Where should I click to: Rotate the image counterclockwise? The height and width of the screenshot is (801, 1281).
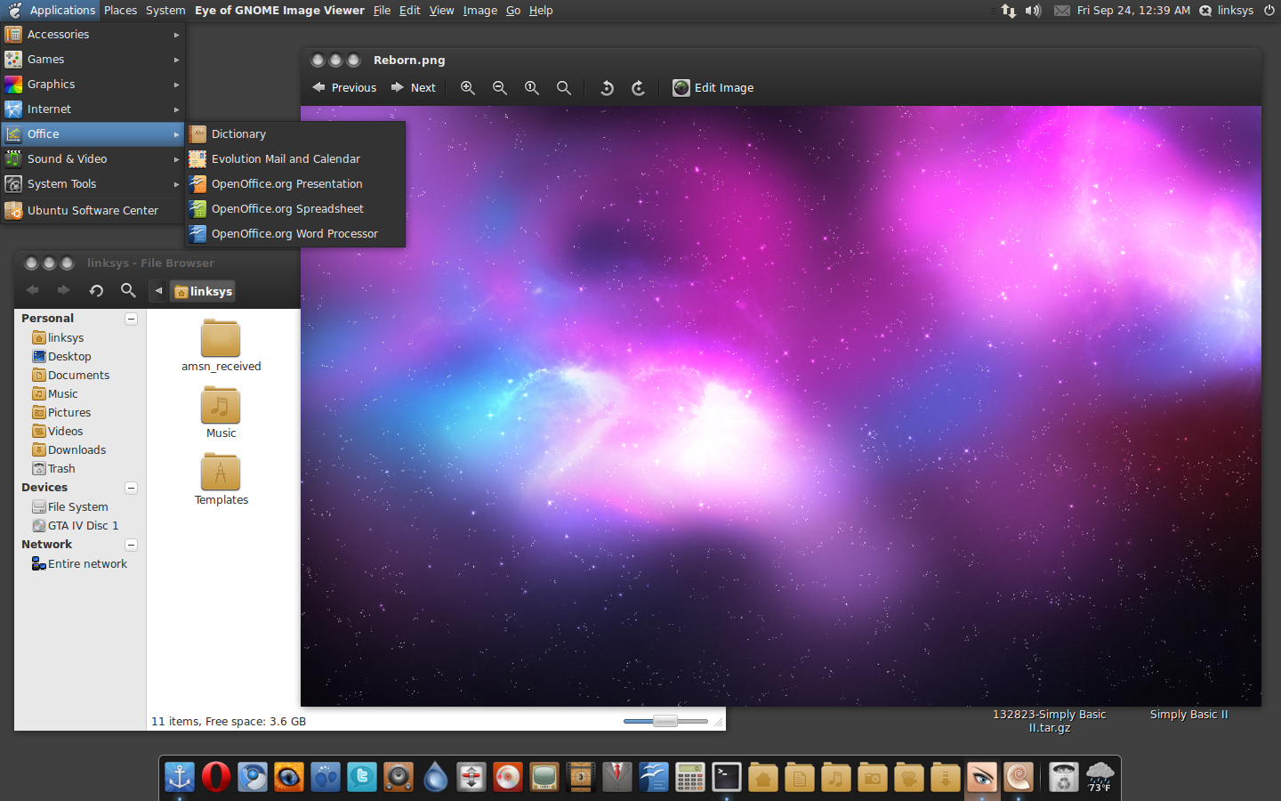coord(607,87)
